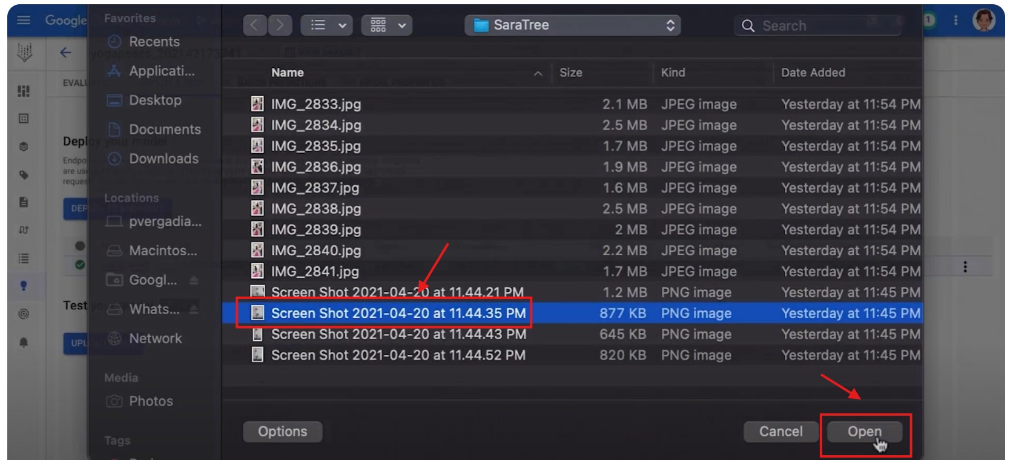
Task: Click the Google user profile avatar
Action: click(983, 20)
